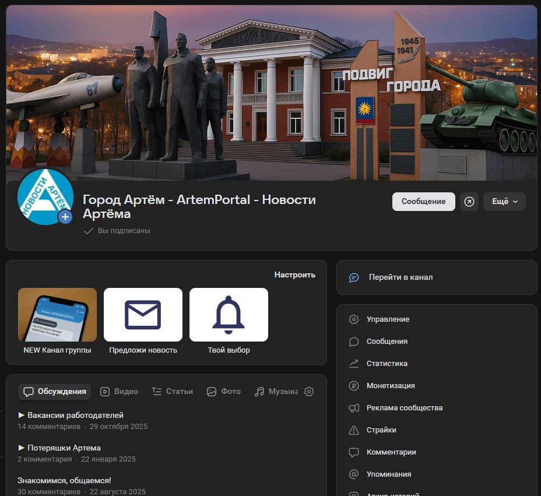Click the Страйки warning triangle icon
This screenshot has width=541, height=496.
(353, 430)
